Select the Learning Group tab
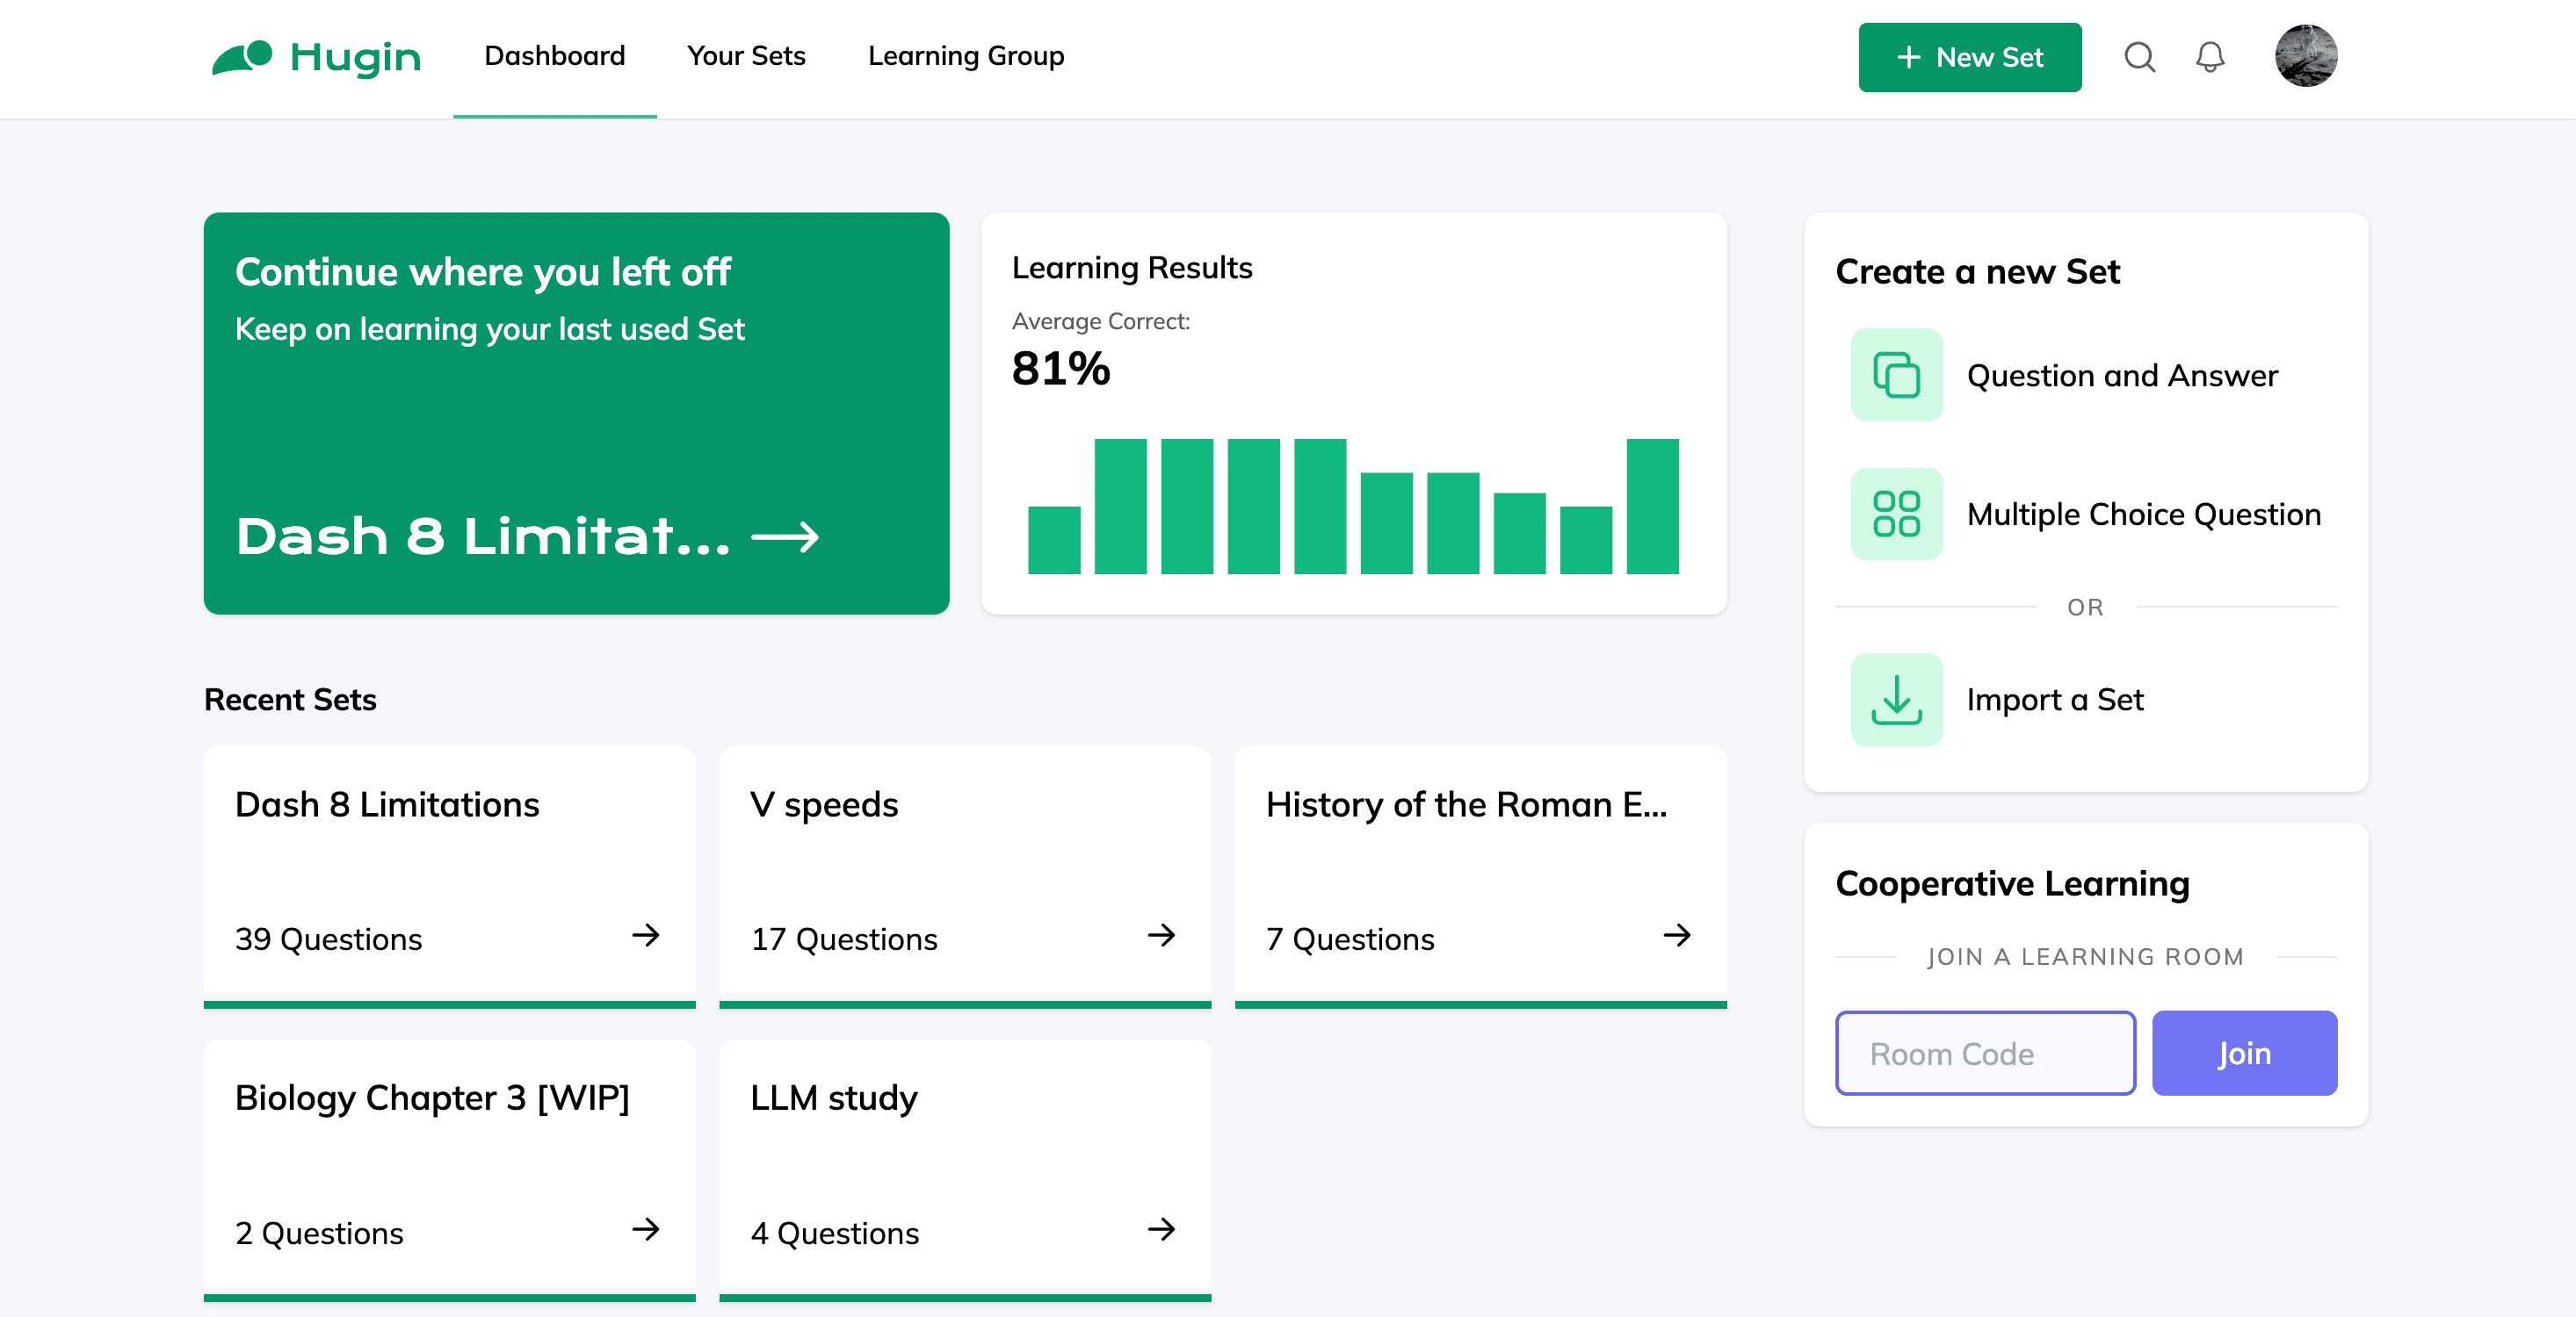The image size is (2576, 1317). (966, 57)
